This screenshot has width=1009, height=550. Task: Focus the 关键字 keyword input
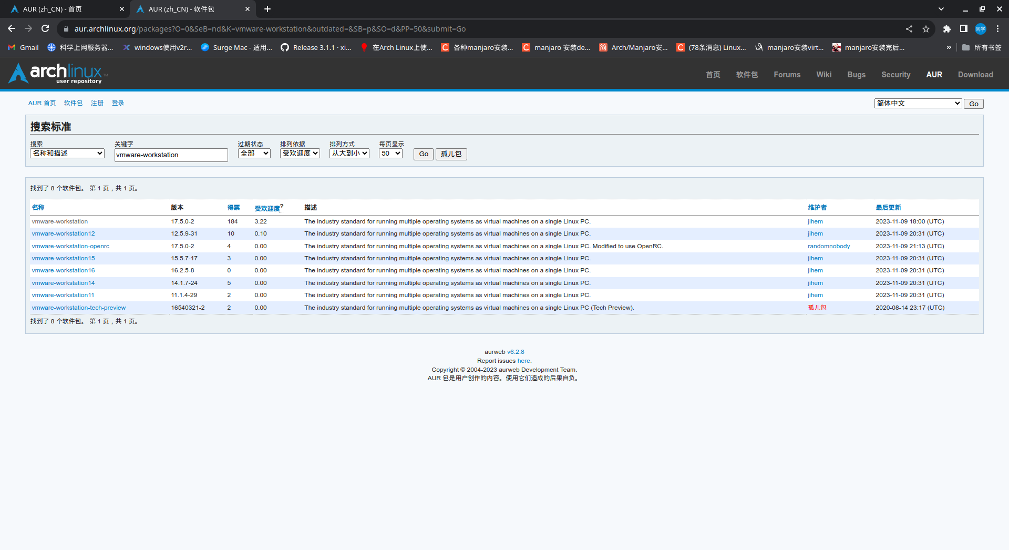[171, 155]
